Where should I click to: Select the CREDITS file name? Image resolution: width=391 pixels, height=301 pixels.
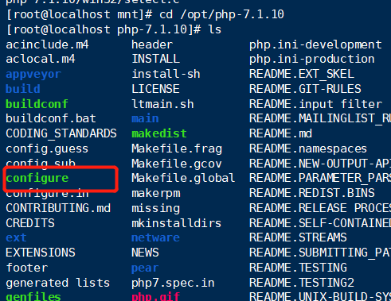[x=30, y=223]
